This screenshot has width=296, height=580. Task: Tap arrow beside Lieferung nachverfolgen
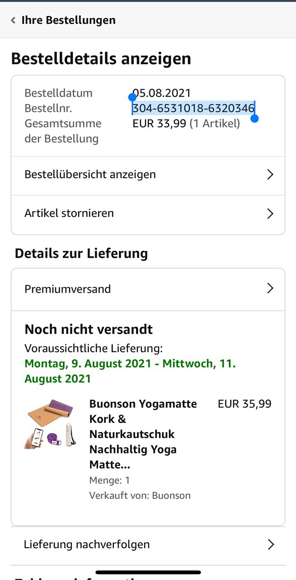point(271,544)
